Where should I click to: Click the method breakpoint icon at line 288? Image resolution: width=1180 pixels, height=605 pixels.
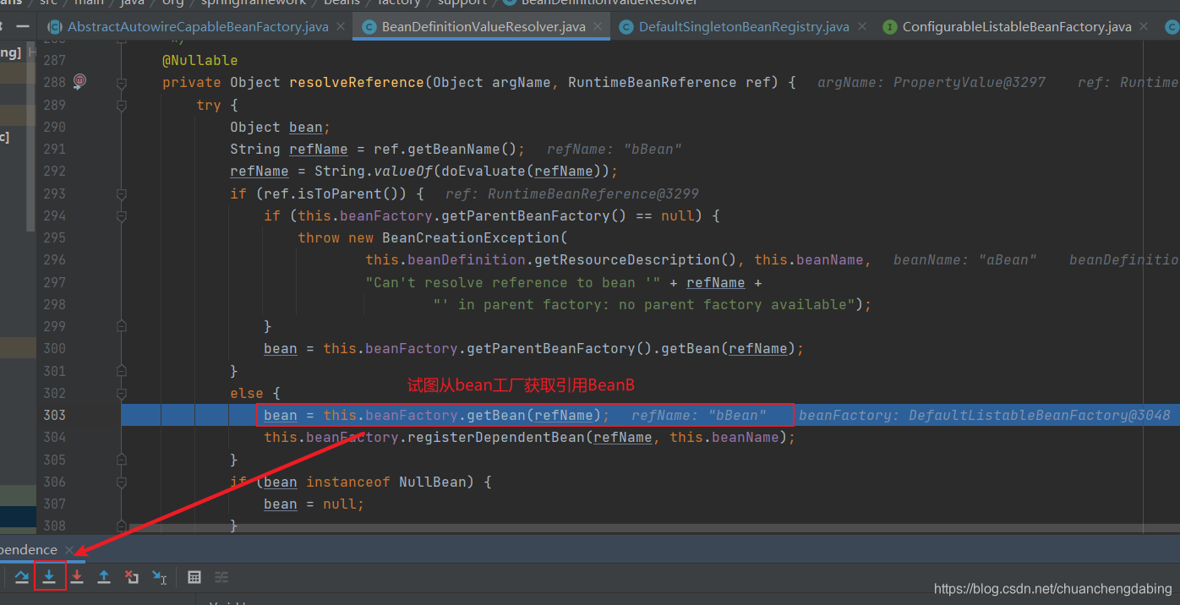(79, 81)
